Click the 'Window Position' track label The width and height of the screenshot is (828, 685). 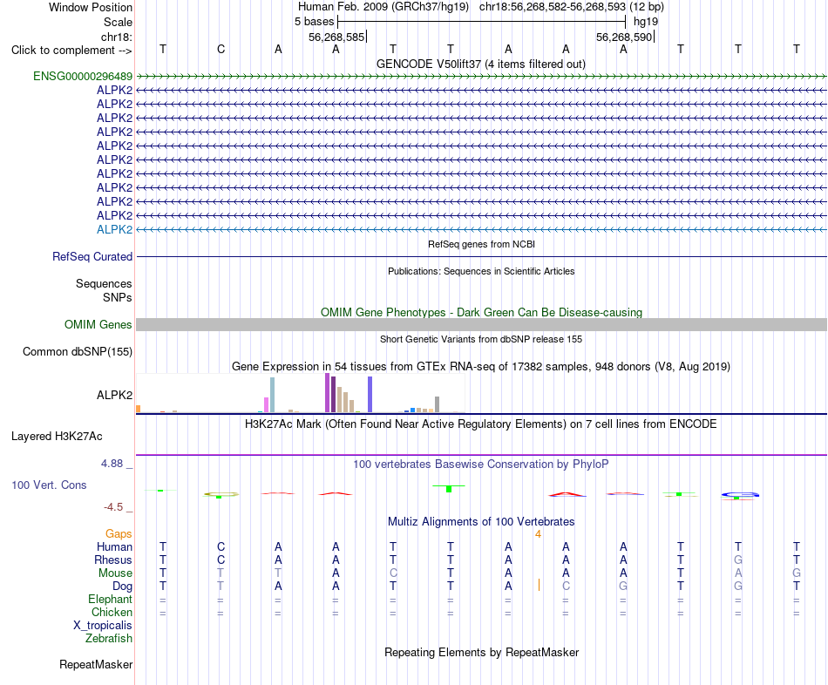pyautogui.click(x=91, y=7)
